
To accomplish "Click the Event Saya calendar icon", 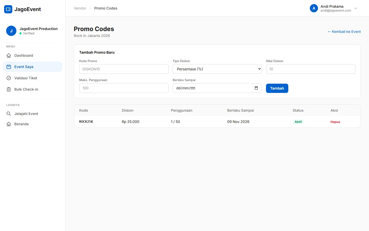I will coord(9,67).
